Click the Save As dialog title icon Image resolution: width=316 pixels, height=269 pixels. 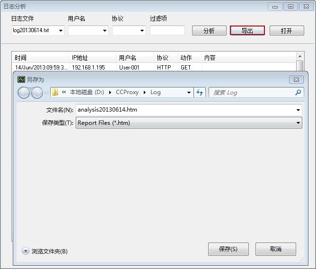pyautogui.click(x=21, y=79)
